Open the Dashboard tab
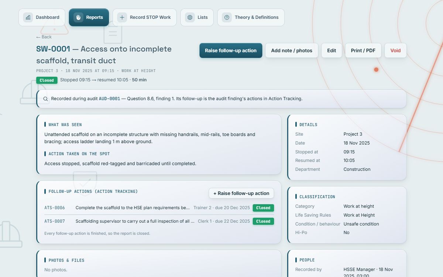Screen dimensions: 443x277 [x=42, y=17]
